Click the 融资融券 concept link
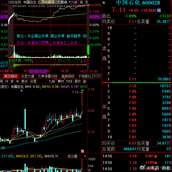Image resolution: width=172 pixels, height=172 pixels. tap(74, 36)
